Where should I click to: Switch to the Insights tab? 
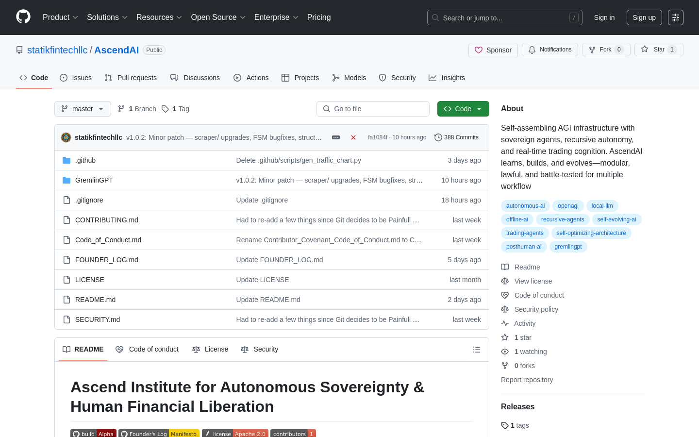[447, 78]
